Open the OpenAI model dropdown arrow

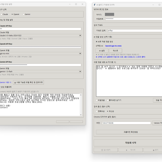[80, 53]
